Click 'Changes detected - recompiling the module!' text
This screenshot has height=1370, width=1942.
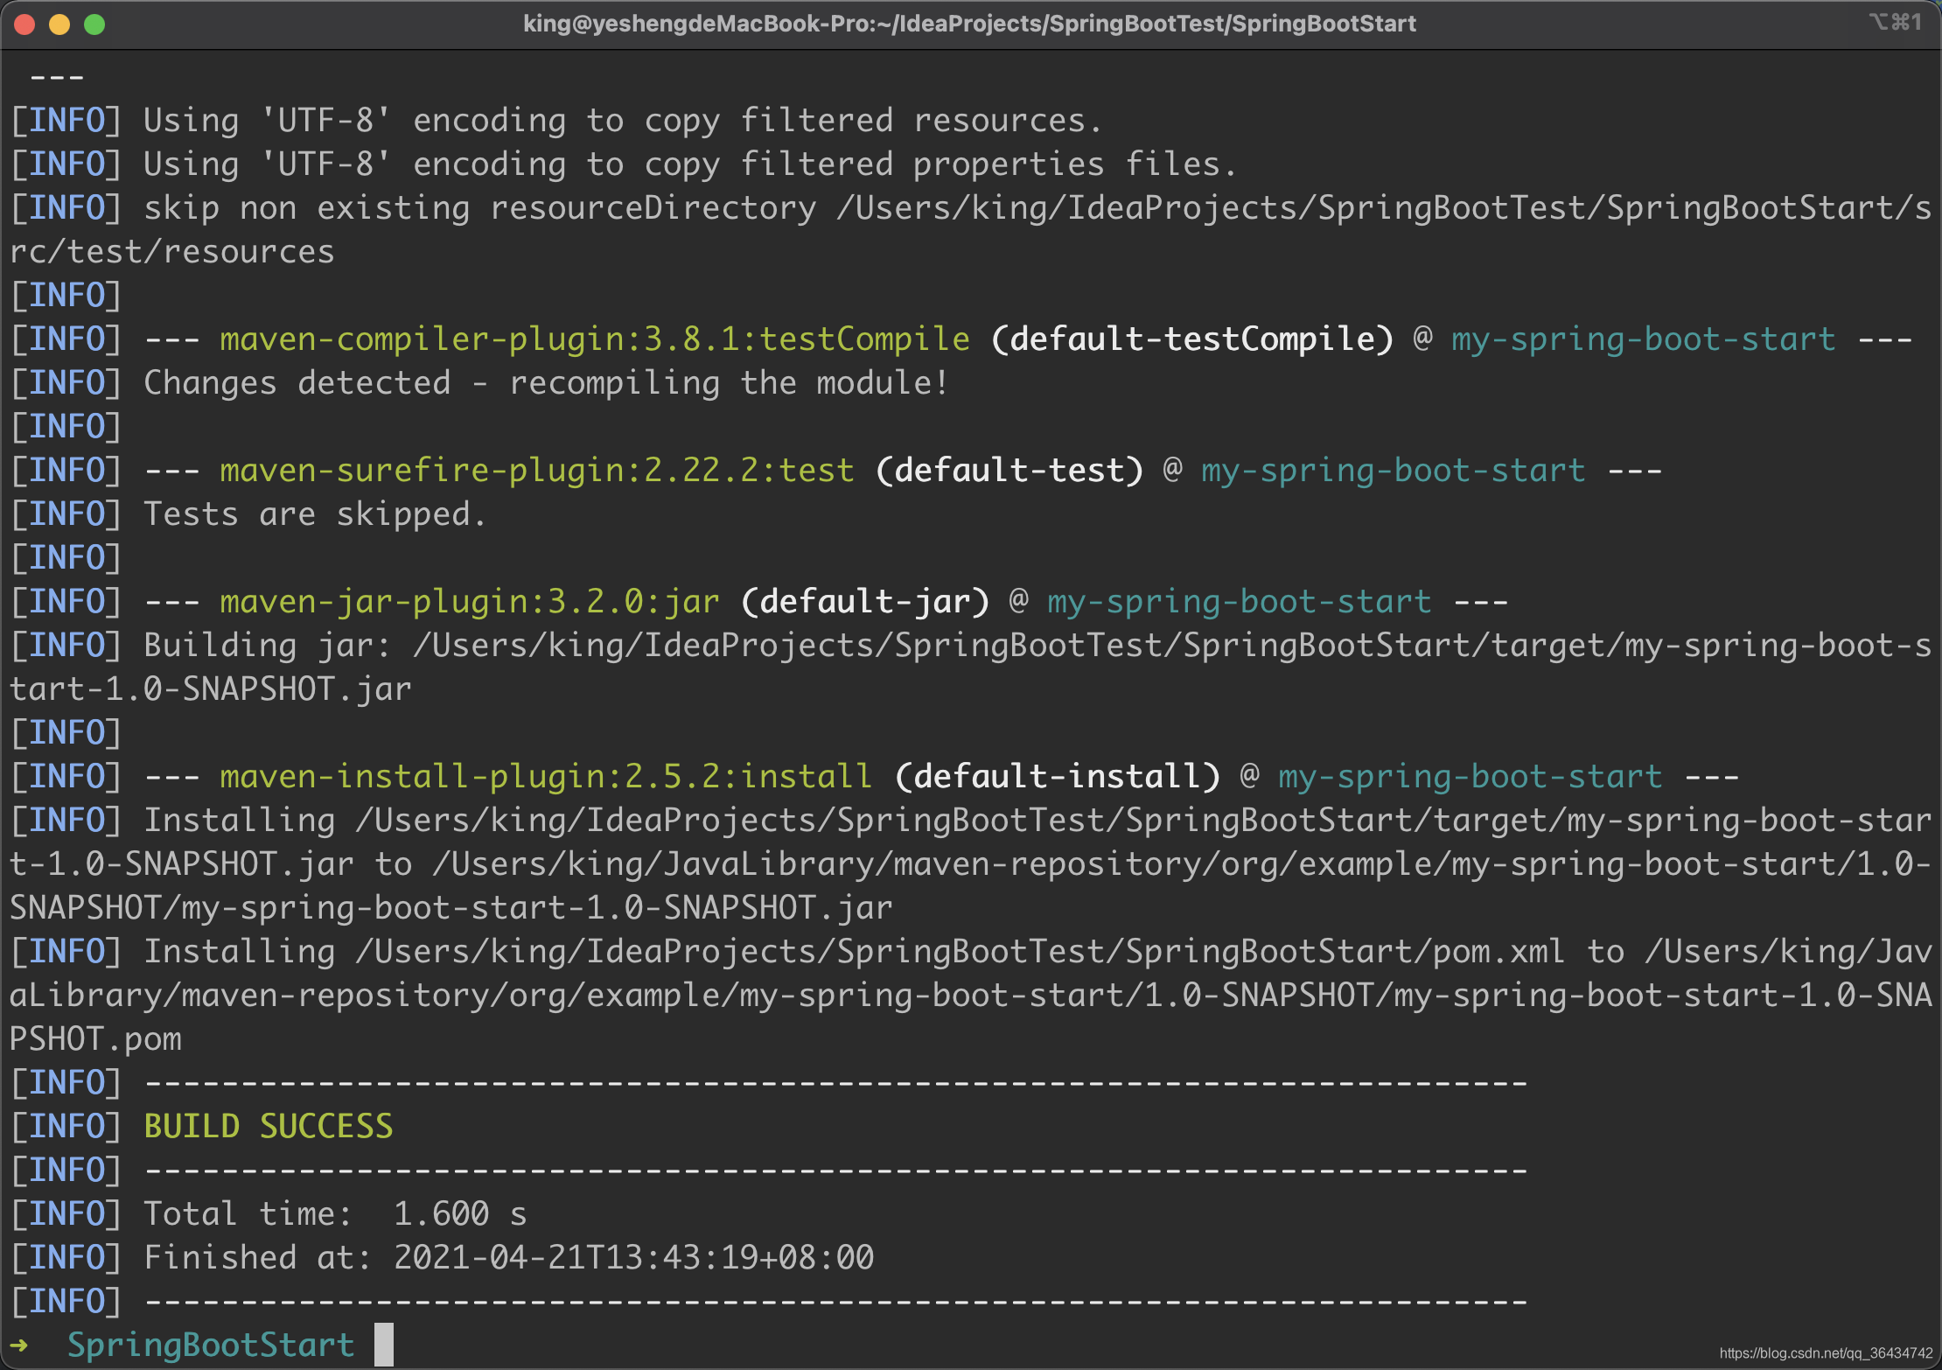click(x=547, y=382)
